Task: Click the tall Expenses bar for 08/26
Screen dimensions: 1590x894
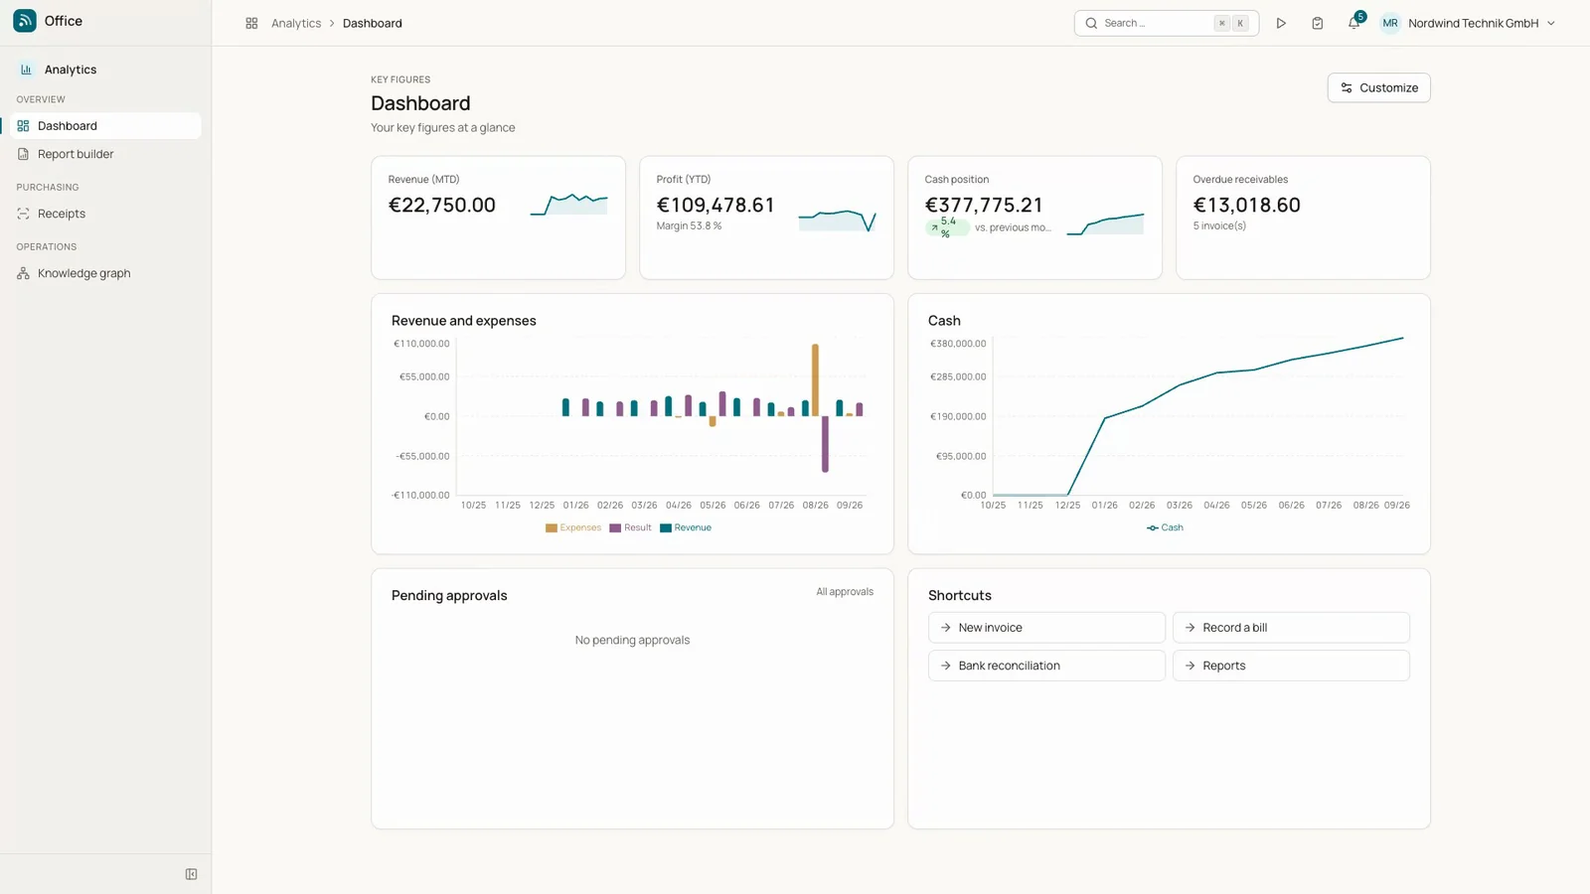Action: (x=815, y=380)
